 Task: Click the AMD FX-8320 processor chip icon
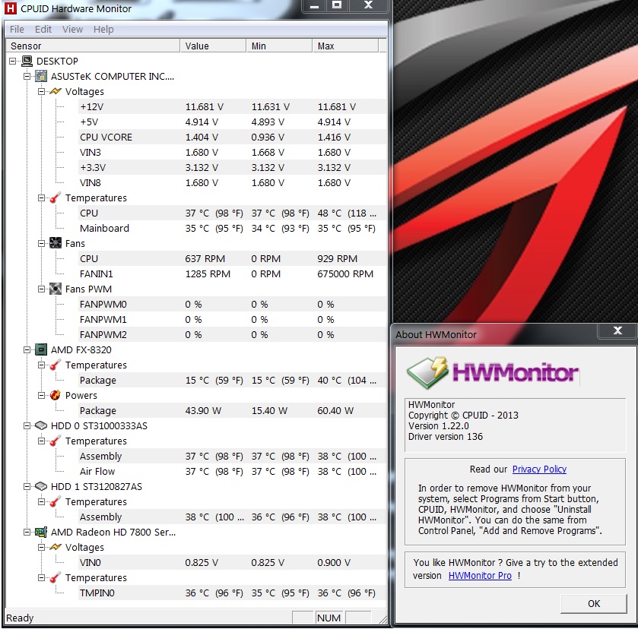41,349
